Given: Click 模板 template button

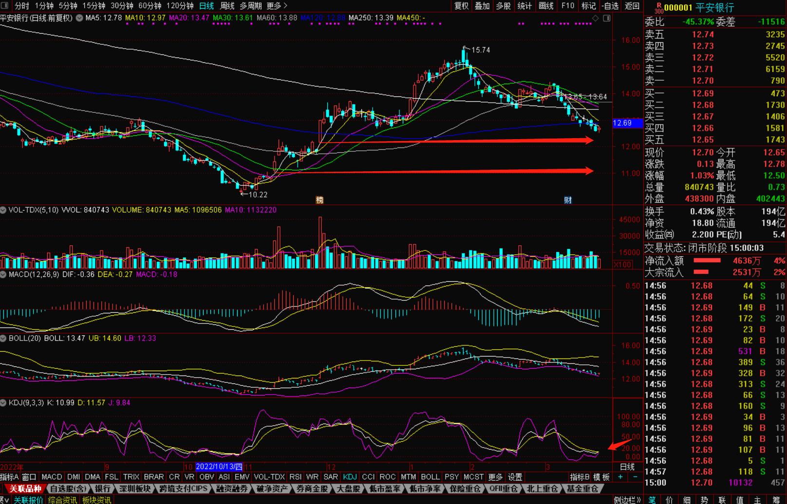Looking at the screenshot, I should coord(601,477).
